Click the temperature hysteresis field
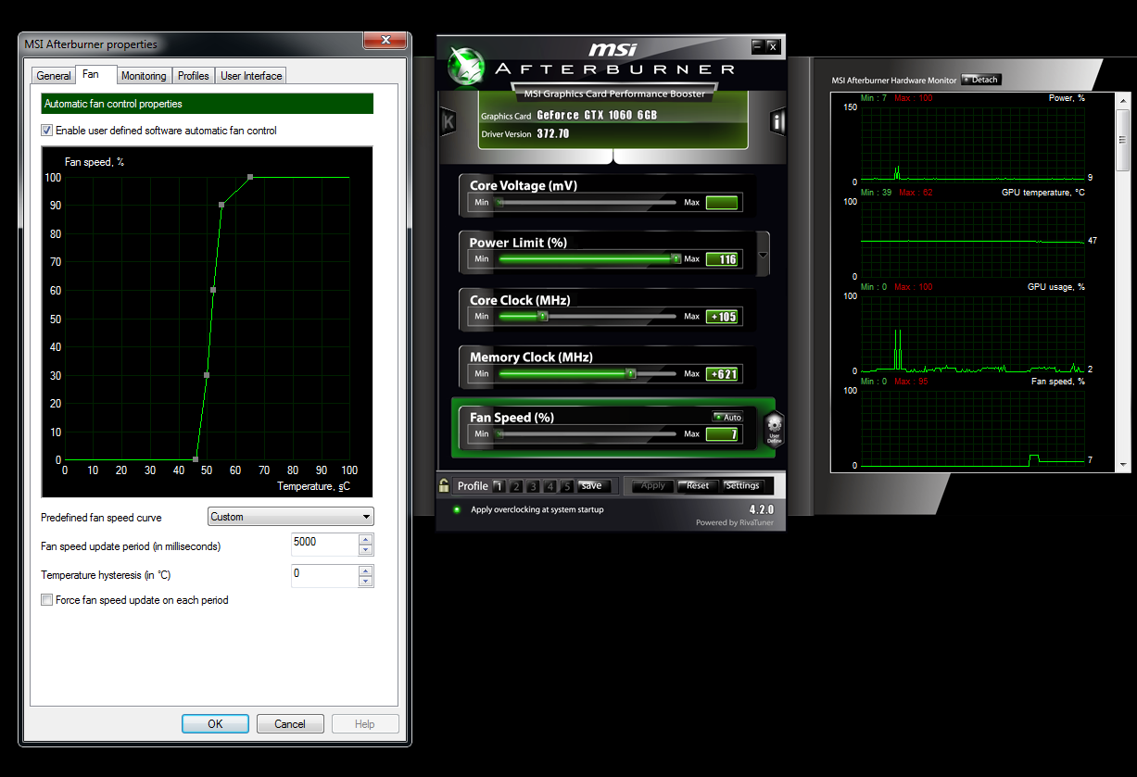This screenshot has height=777, width=1137. coord(324,576)
